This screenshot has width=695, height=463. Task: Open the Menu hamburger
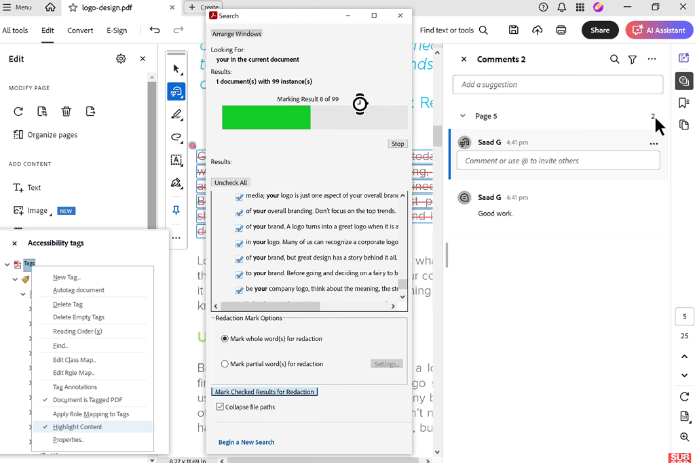tap(17, 7)
